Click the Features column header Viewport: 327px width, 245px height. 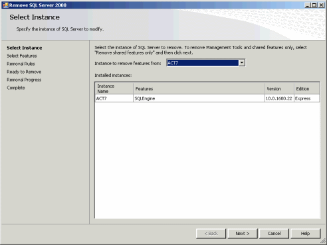point(199,88)
